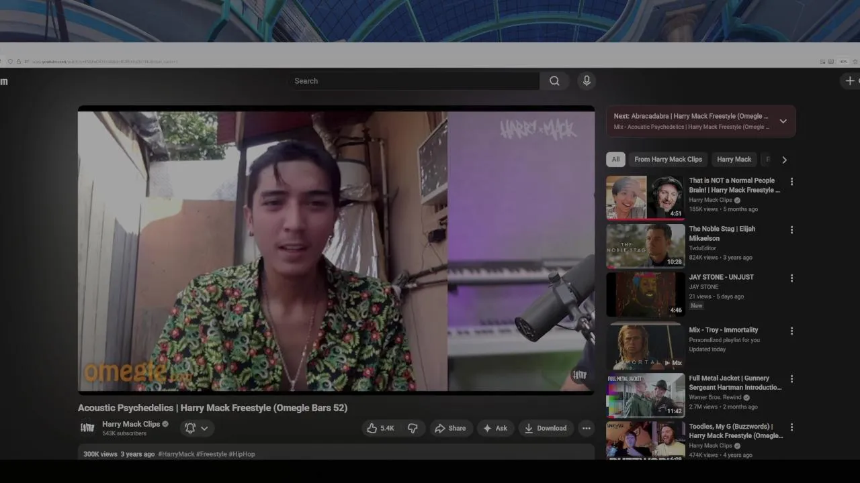Image resolution: width=860 pixels, height=483 pixels.
Task: Click the search magnifier button
Action: (554, 81)
